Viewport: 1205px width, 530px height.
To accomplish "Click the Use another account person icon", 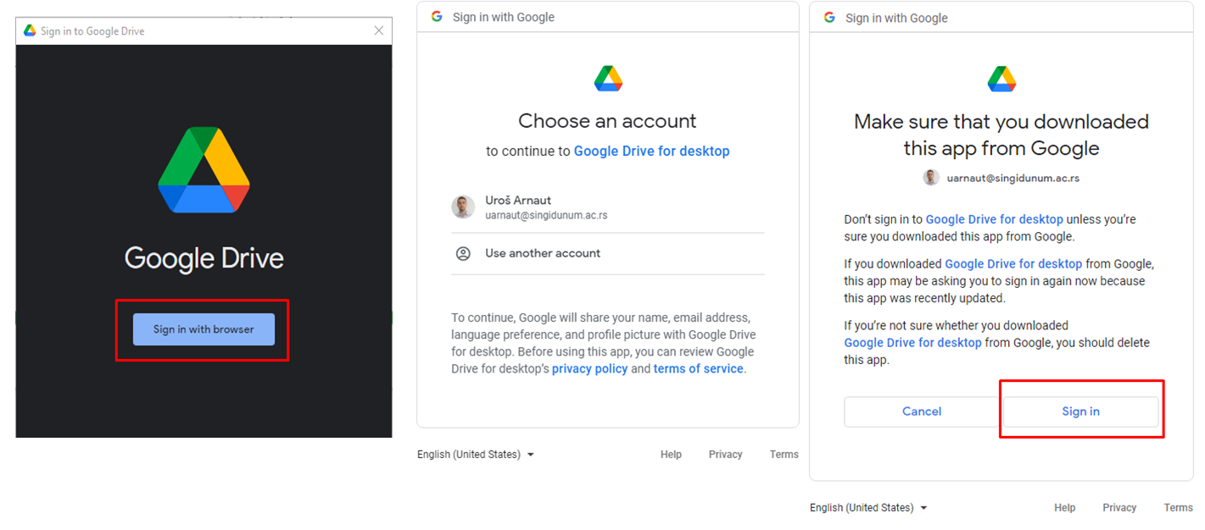I will click(x=463, y=253).
